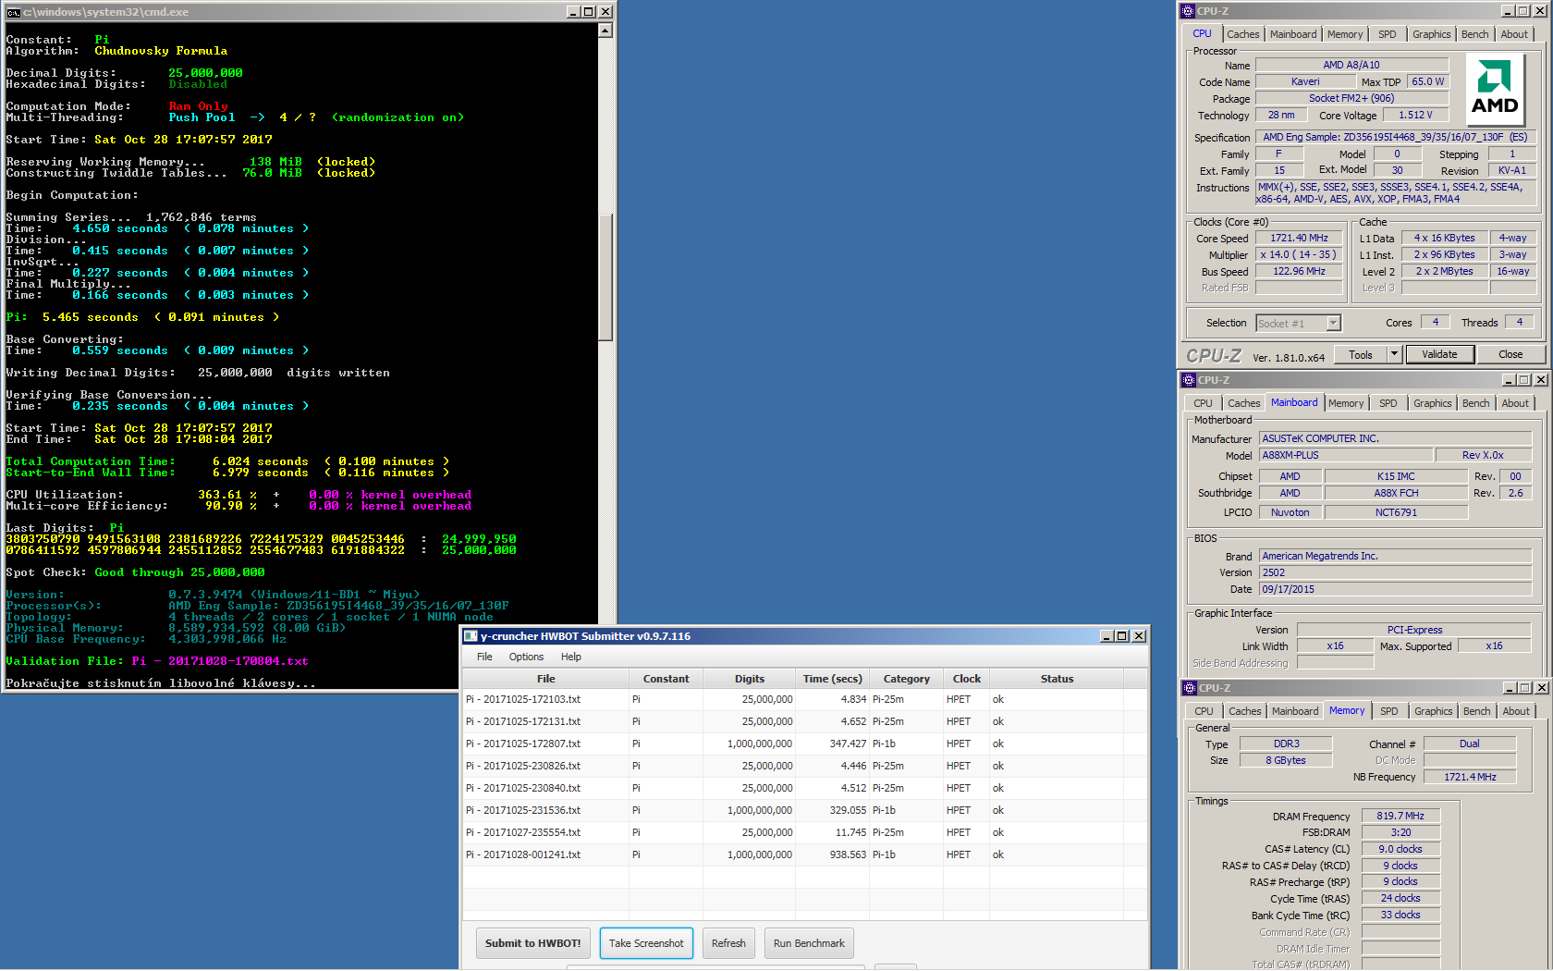This screenshot has height=971, width=1553.
Task: Click the Tools button in CPU-Z
Action: [1361, 354]
